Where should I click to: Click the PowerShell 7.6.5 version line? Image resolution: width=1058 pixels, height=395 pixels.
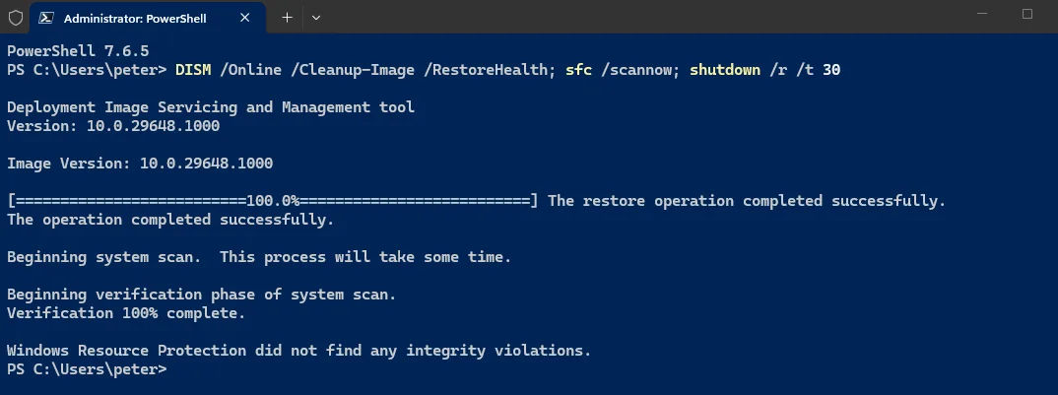tap(78, 51)
